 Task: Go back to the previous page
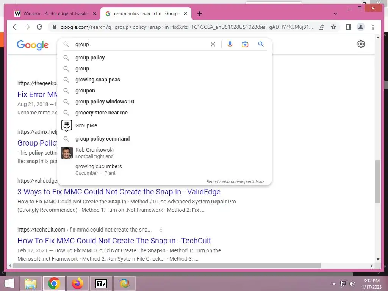click(x=15, y=27)
